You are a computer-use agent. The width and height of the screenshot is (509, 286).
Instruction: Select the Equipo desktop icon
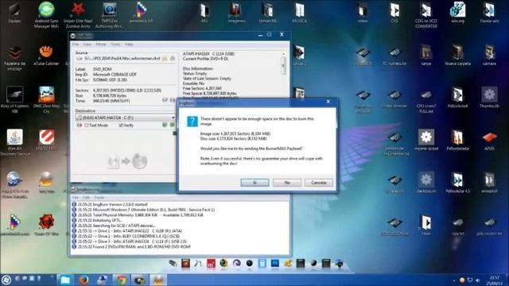[14, 13]
